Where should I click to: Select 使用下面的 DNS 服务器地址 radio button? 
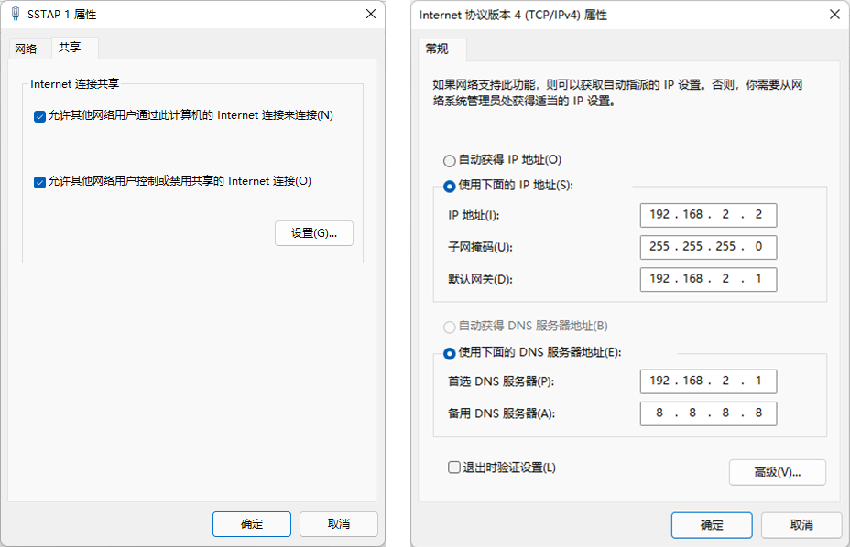450,354
